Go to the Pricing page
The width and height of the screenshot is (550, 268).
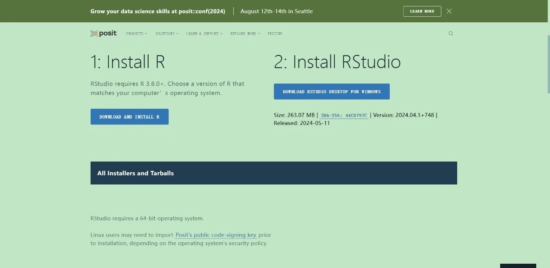(x=275, y=33)
